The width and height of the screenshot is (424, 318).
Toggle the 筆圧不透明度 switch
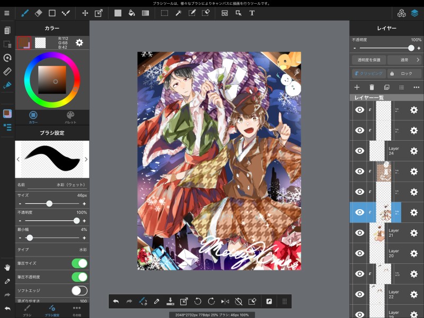[x=79, y=277]
